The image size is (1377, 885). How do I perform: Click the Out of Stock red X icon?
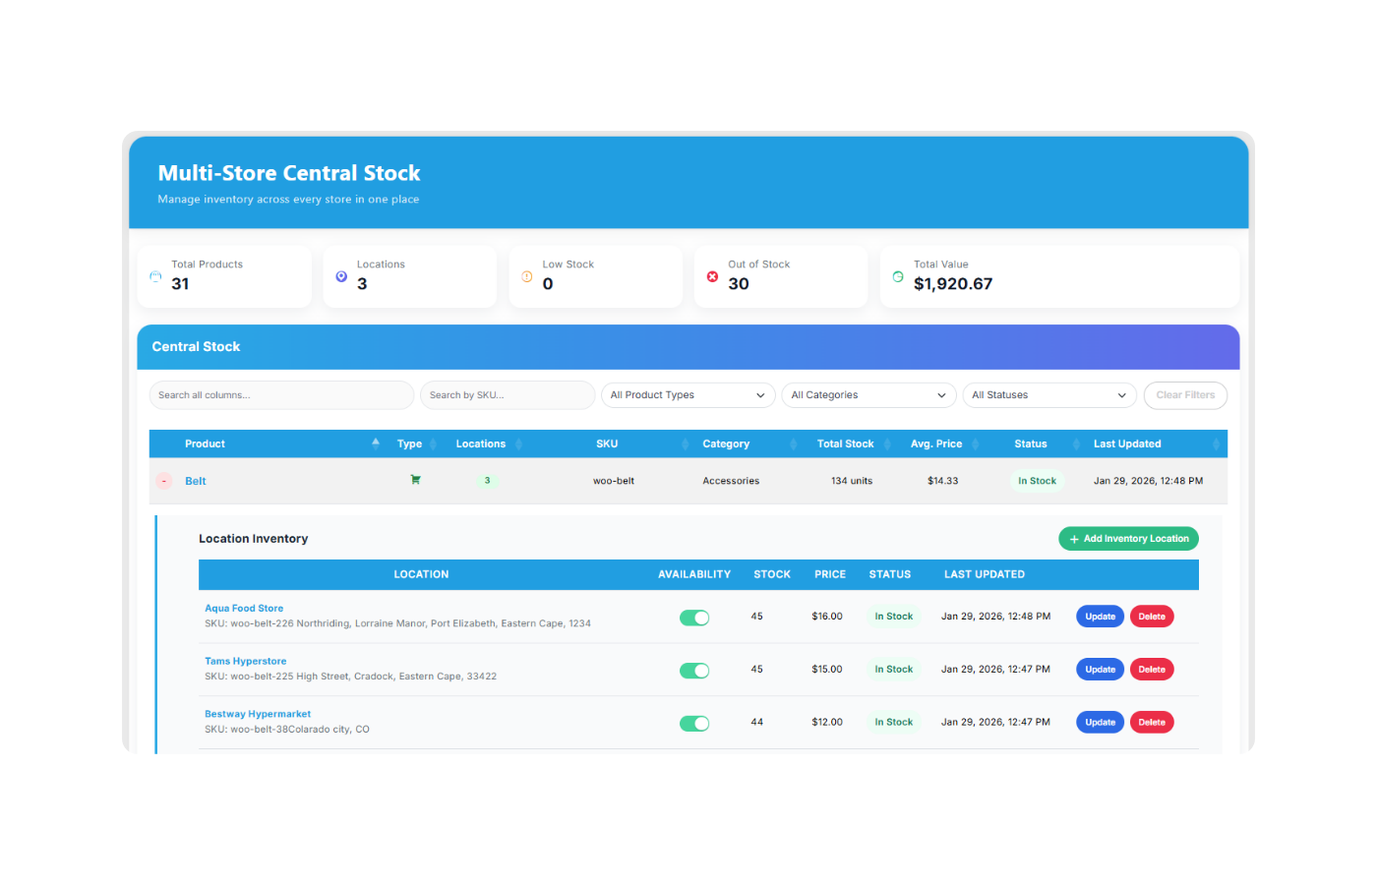click(712, 276)
